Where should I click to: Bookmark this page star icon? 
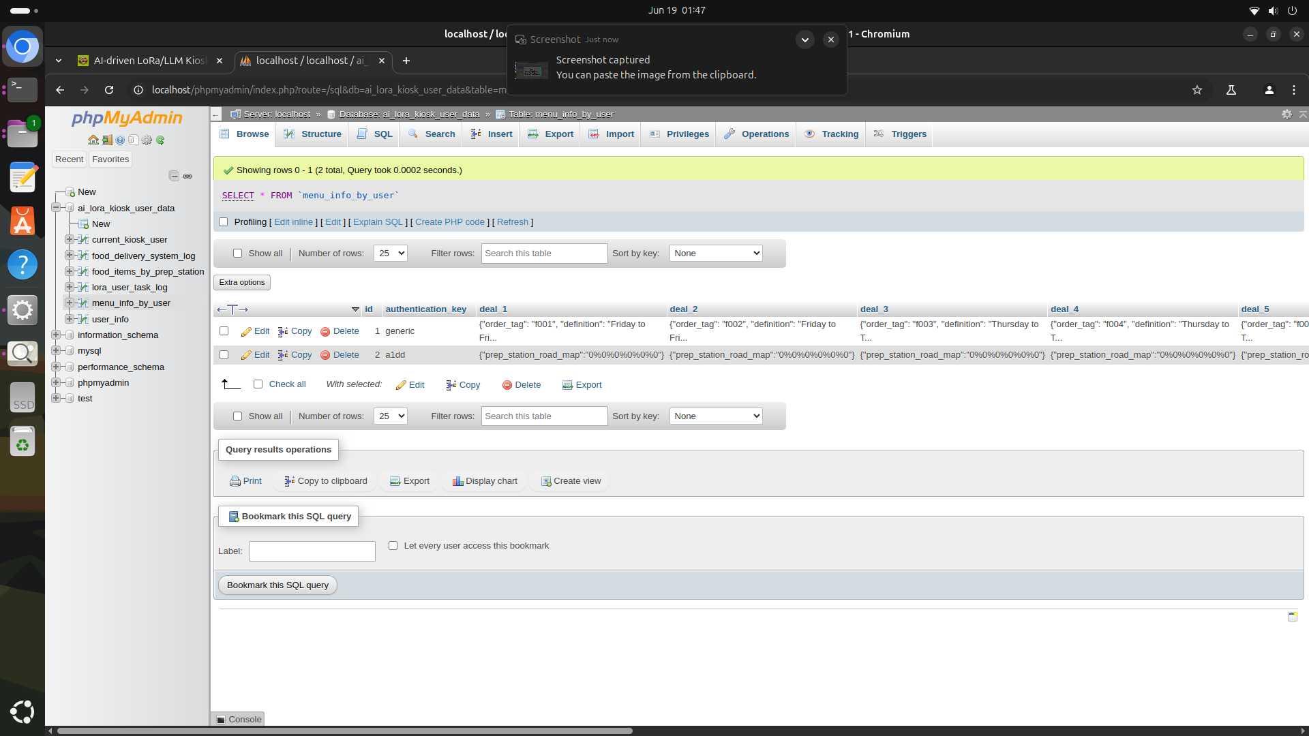pos(1197,90)
